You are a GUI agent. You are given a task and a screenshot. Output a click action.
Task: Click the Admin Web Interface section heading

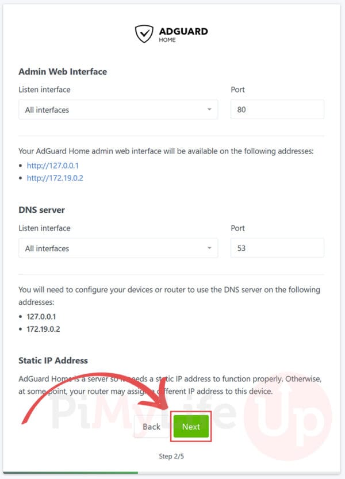(x=63, y=72)
